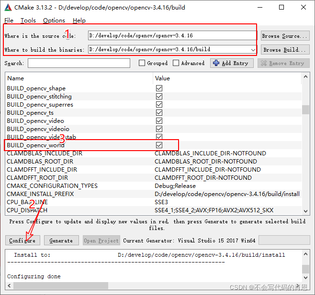Screen dimensions: 315x295
Task: Toggle BUILD_opencv_stitching checkbox
Action: tap(159, 96)
